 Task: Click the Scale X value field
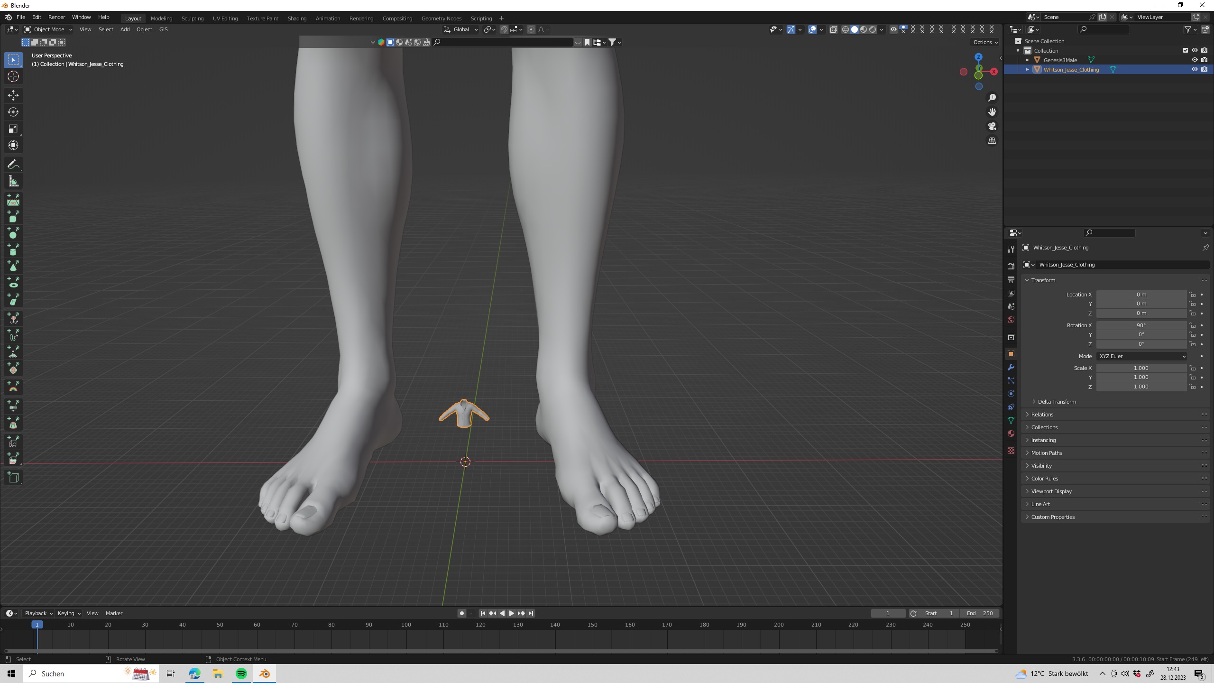1141,368
